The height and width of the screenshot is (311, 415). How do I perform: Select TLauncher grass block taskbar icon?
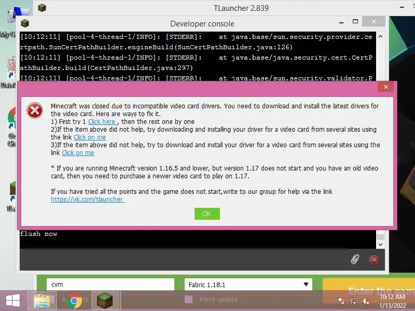(x=105, y=301)
